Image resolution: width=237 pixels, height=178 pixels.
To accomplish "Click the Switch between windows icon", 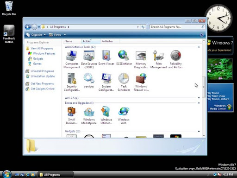I will [x=22, y=175].
